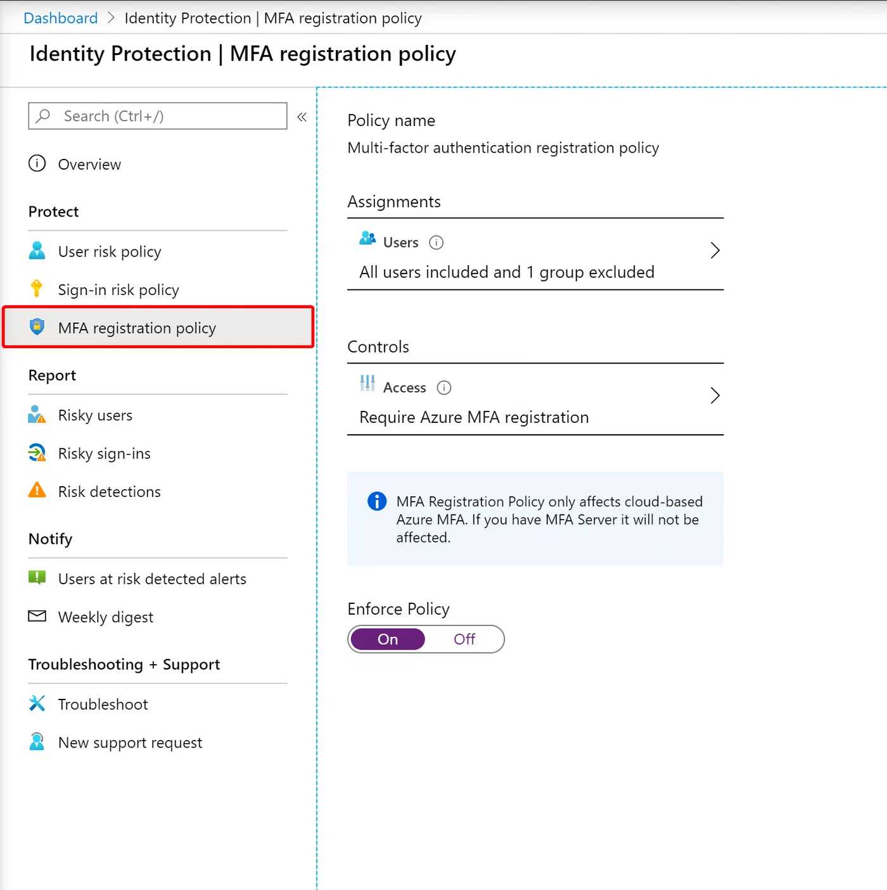Click the 'Policy name' label
Image resolution: width=887 pixels, height=890 pixels.
pyautogui.click(x=392, y=120)
